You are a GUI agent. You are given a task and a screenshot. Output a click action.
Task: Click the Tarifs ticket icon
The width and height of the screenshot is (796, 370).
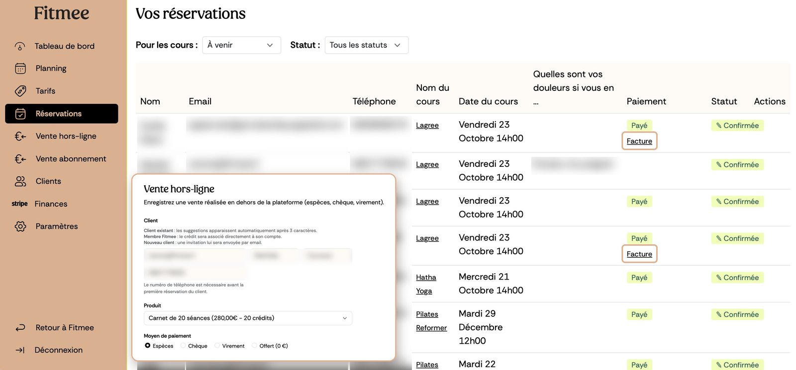(20, 91)
